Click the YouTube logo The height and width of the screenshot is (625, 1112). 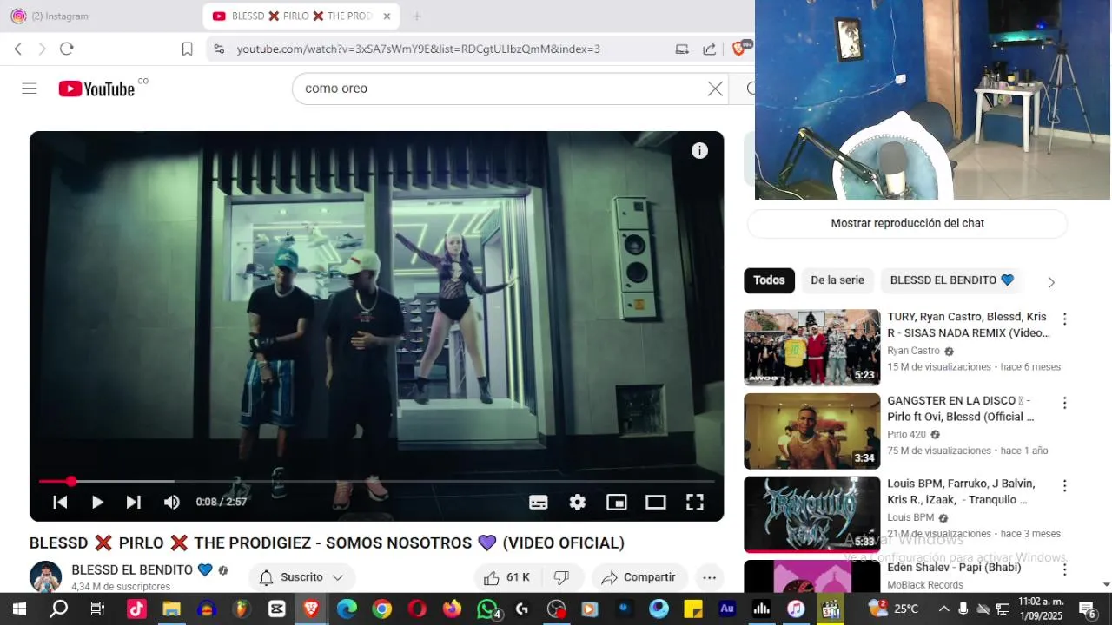96,89
